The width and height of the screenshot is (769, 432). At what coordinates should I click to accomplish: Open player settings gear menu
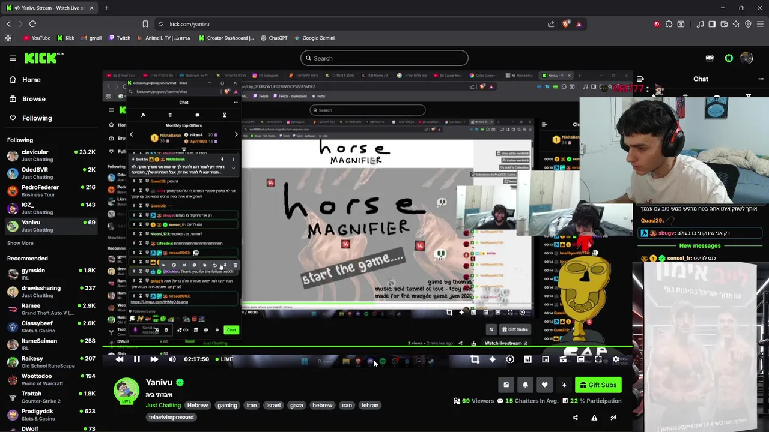coord(616,359)
